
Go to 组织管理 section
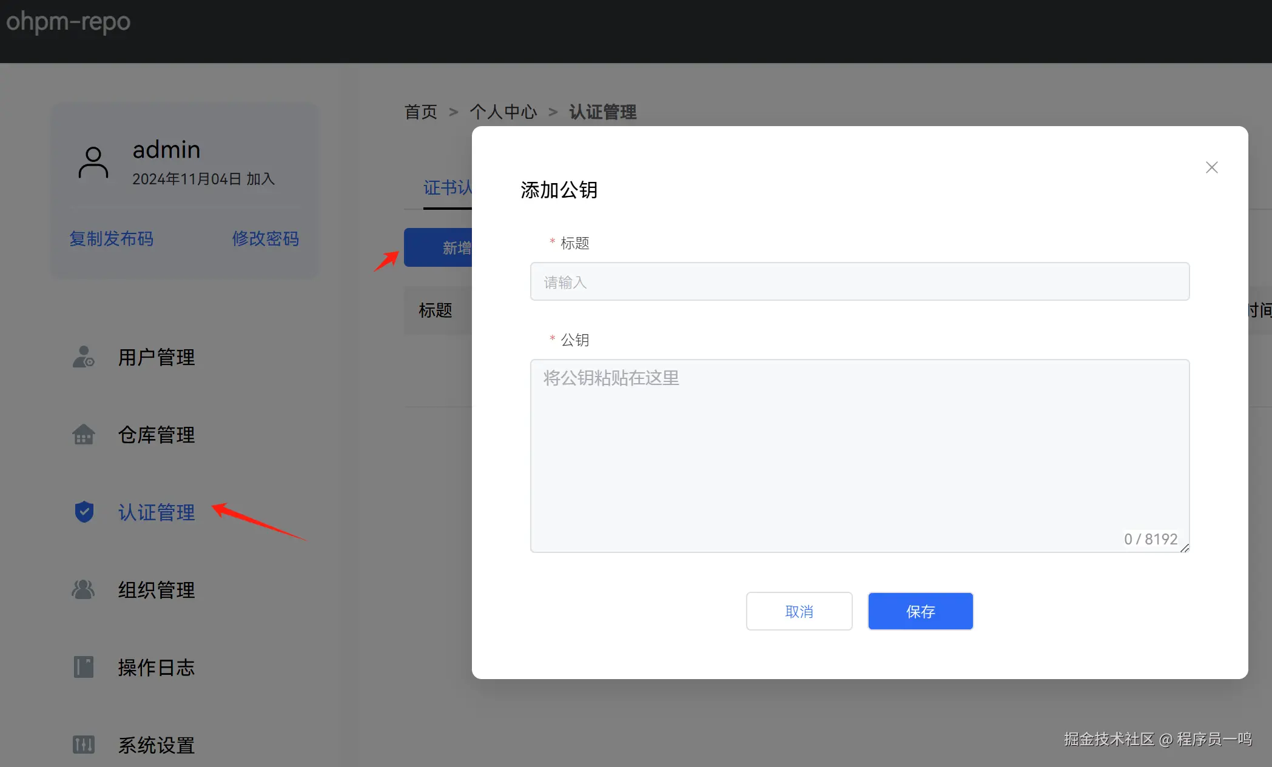[156, 591]
